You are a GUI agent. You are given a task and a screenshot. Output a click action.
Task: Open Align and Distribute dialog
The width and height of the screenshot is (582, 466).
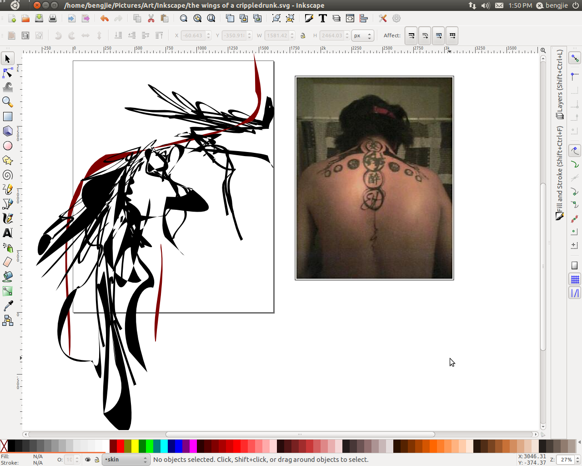[364, 18]
